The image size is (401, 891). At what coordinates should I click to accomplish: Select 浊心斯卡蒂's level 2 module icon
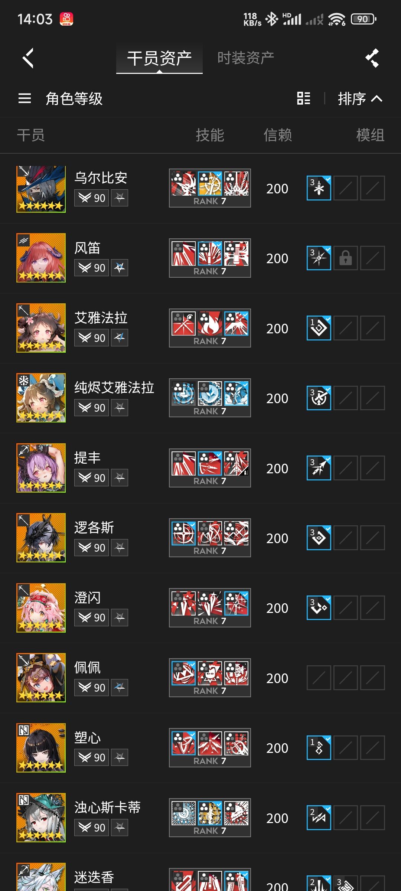tap(319, 817)
